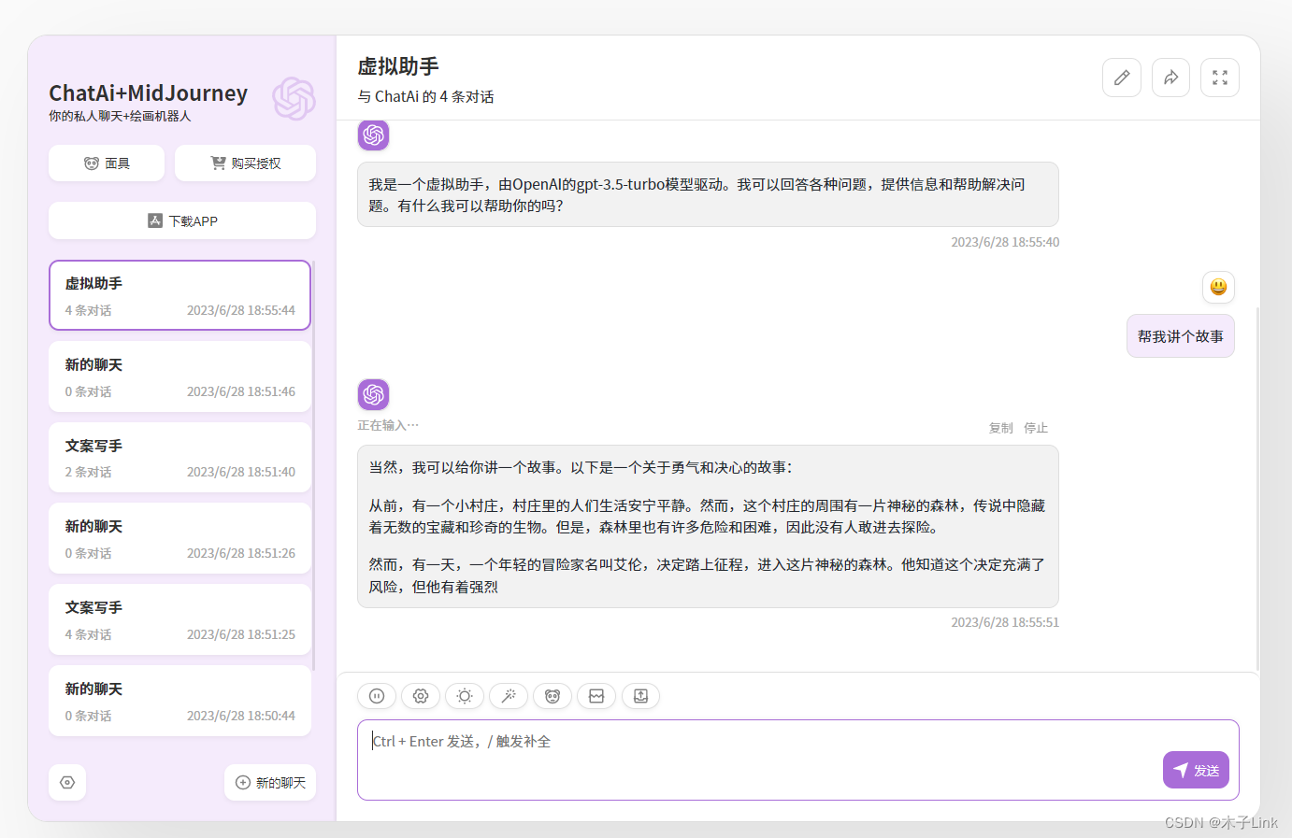Share the conversation via the share arrow icon
Image resolution: width=1292 pixels, height=838 pixels.
click(x=1170, y=78)
